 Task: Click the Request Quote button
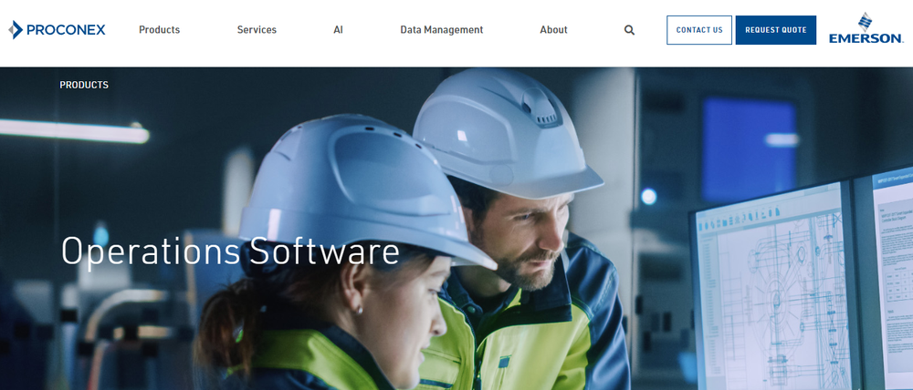[x=775, y=30]
